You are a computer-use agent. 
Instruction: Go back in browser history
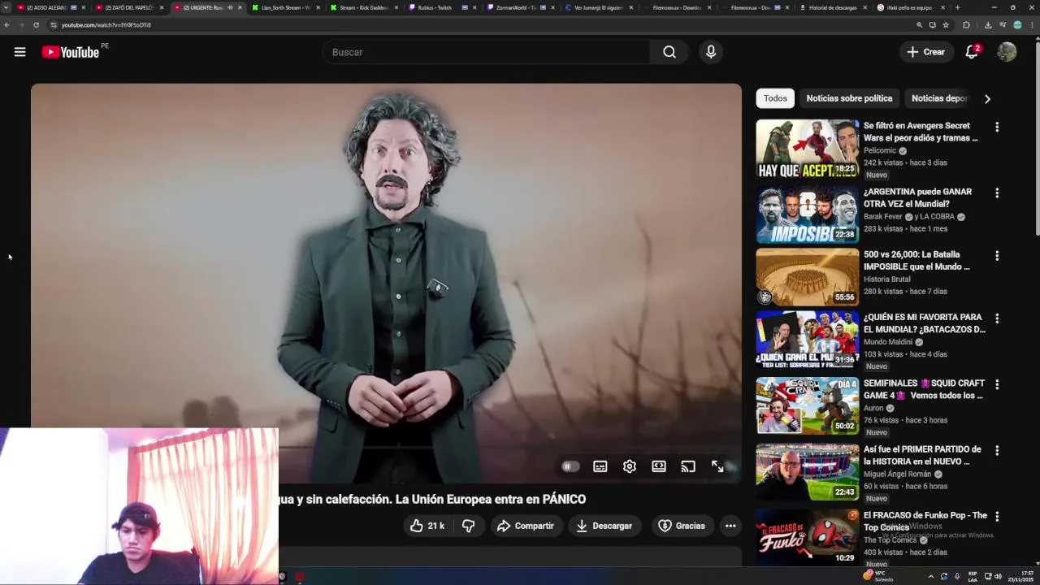click(6, 25)
